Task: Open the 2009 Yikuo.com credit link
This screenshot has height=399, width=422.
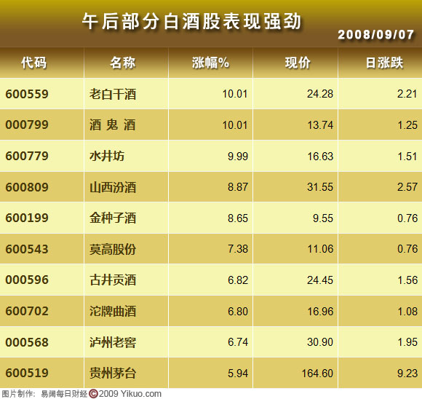Action: (x=130, y=394)
